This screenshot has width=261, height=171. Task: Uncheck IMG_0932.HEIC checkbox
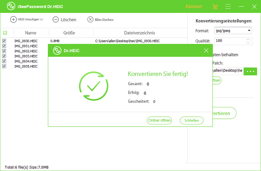click(x=4, y=51)
